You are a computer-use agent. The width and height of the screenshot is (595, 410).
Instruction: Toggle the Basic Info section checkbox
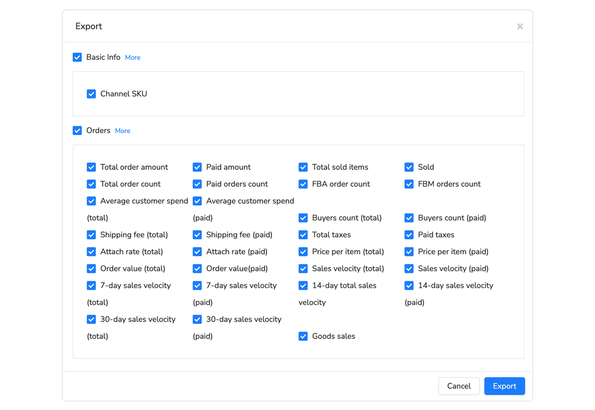(77, 57)
